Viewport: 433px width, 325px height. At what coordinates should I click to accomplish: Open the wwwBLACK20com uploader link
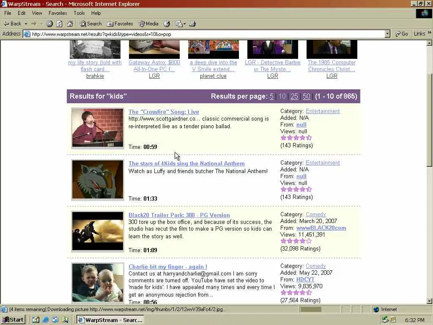click(321, 228)
